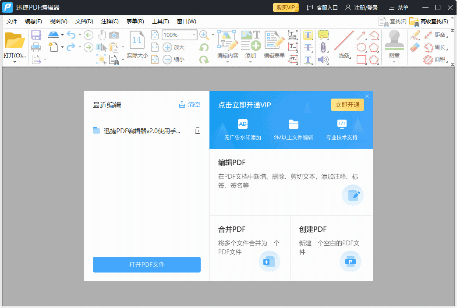Click the strikethrough text tool
Screen dimensions: 457x308
(308, 47)
